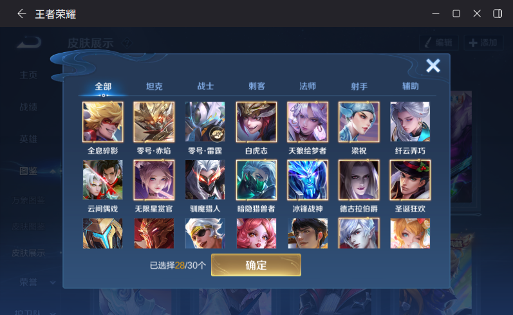Viewport: 513px width, 315px height.
Task: Select the 全息碎影 skin thumbnail
Action: click(x=103, y=122)
